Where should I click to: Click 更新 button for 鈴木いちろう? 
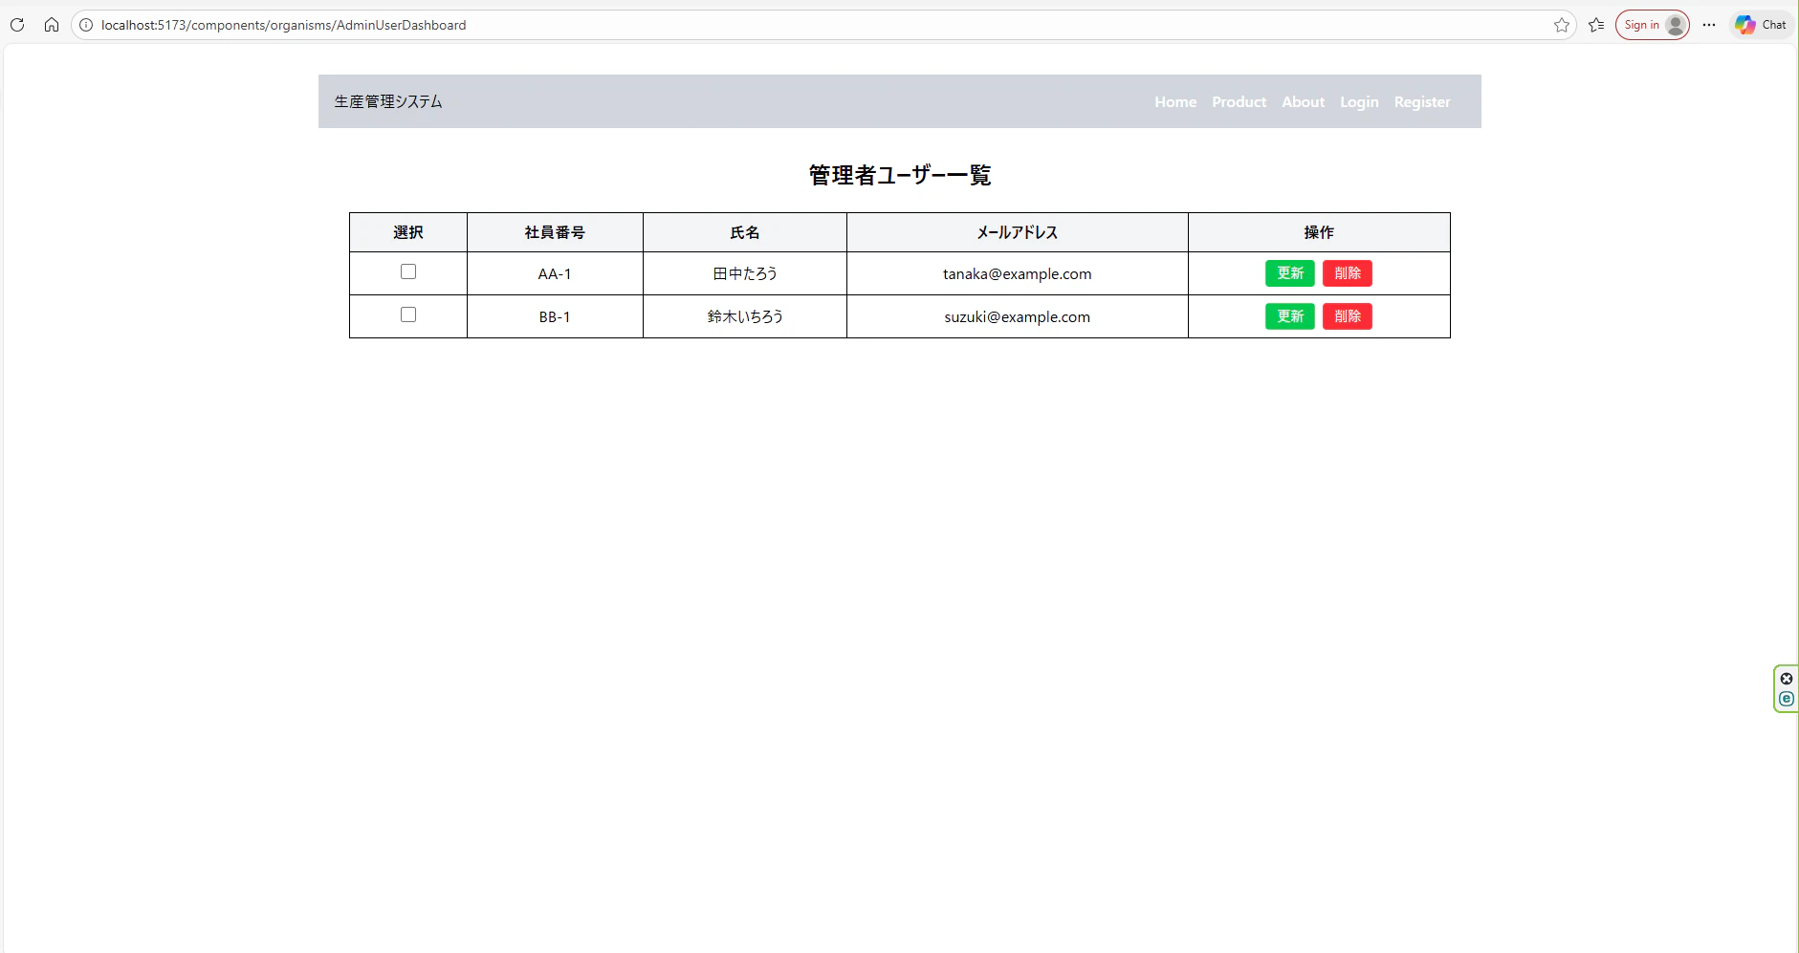[1290, 316]
